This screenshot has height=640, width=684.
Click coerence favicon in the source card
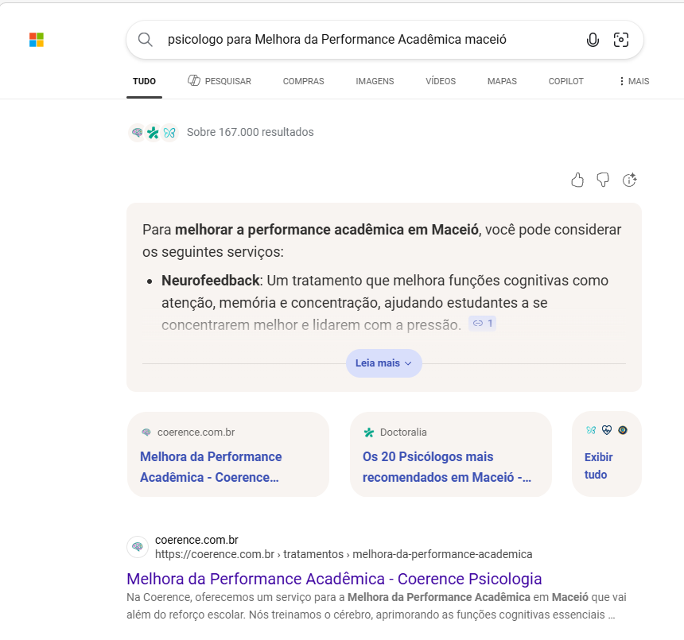[146, 432]
